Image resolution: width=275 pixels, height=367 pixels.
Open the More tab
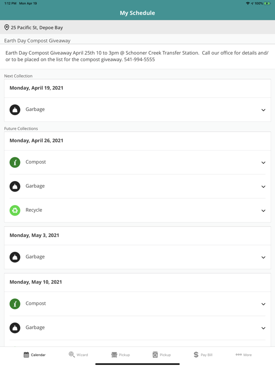pyautogui.click(x=243, y=355)
